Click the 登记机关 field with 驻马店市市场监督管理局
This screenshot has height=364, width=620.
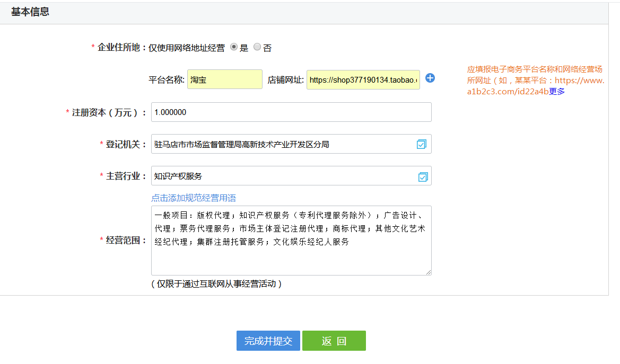291,144
